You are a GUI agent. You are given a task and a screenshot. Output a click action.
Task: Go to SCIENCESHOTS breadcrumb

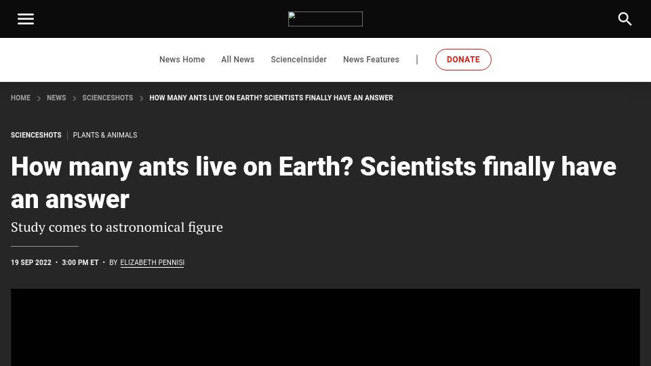[108, 98]
